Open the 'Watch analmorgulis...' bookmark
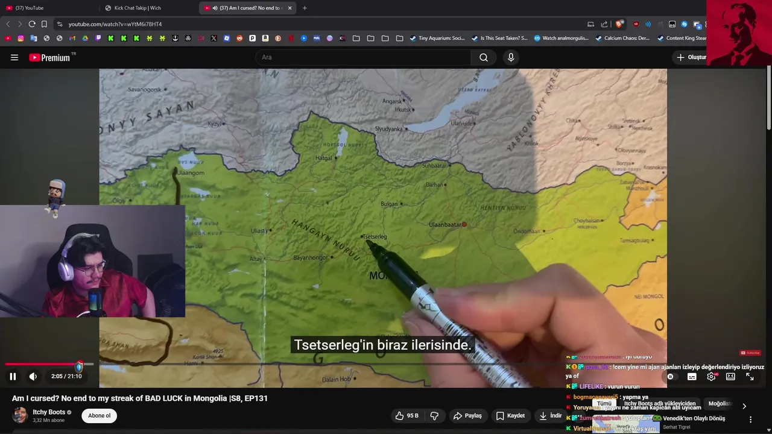 coord(561,38)
